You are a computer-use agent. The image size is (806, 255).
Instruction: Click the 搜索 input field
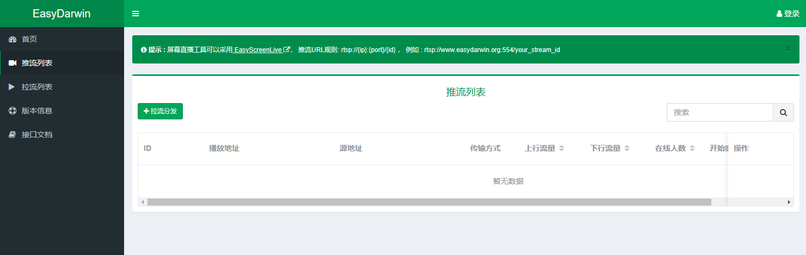tap(719, 112)
